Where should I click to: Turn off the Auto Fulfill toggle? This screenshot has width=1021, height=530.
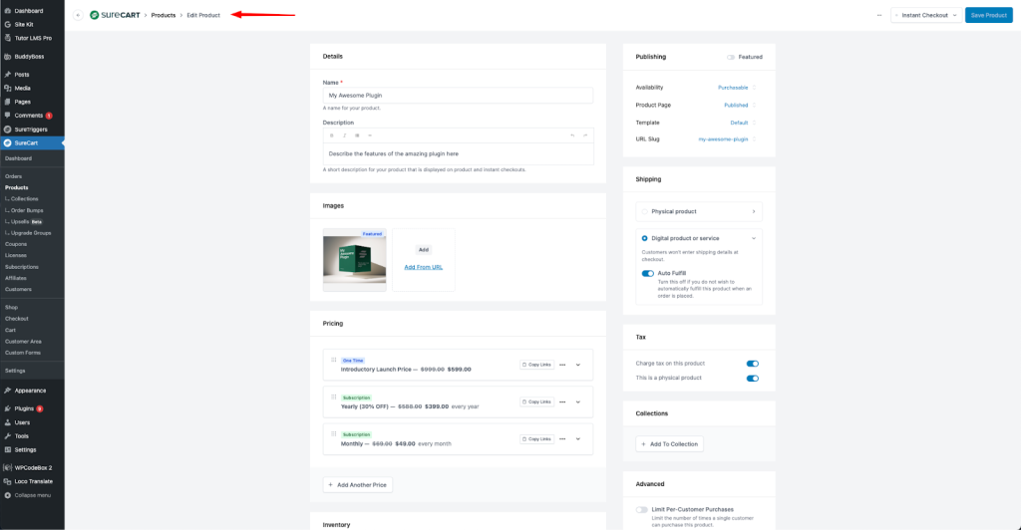(x=648, y=272)
